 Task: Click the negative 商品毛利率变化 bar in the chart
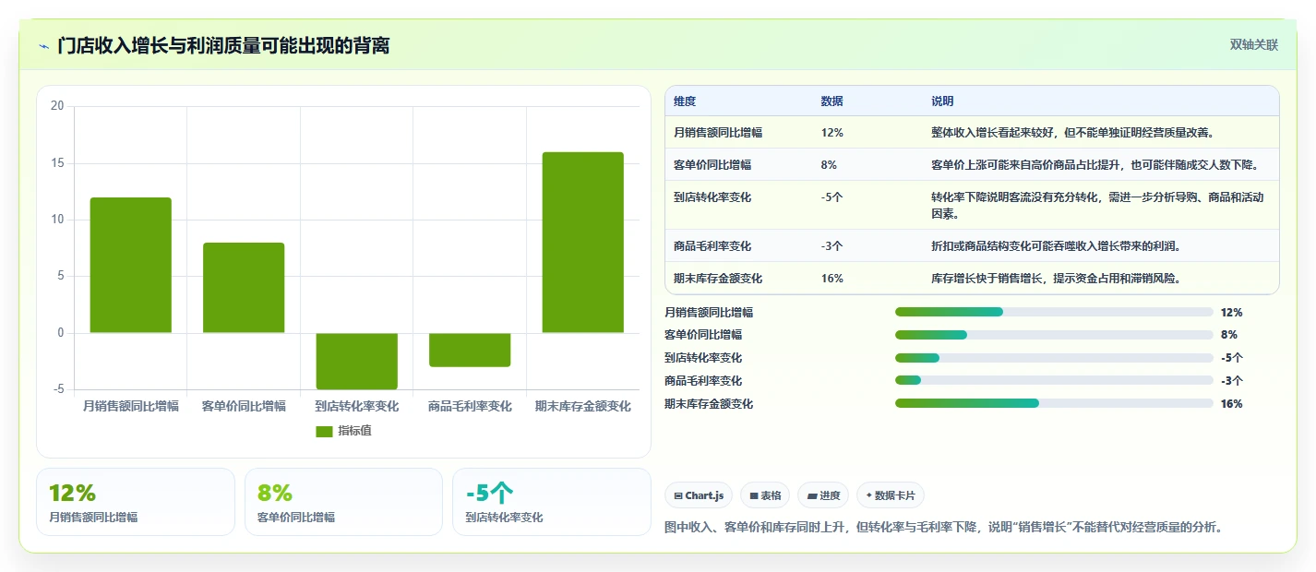470,350
